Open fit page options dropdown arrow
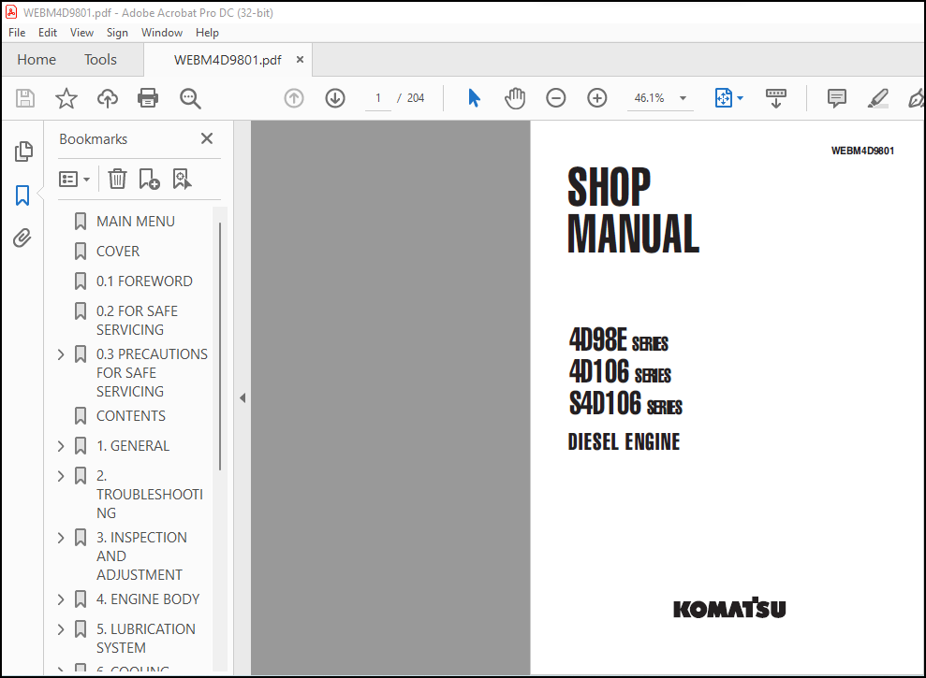926x678 pixels. (740, 98)
